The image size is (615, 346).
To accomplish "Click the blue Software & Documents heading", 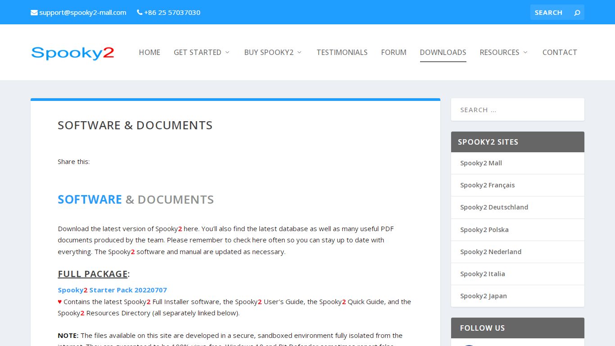I will (x=136, y=200).
